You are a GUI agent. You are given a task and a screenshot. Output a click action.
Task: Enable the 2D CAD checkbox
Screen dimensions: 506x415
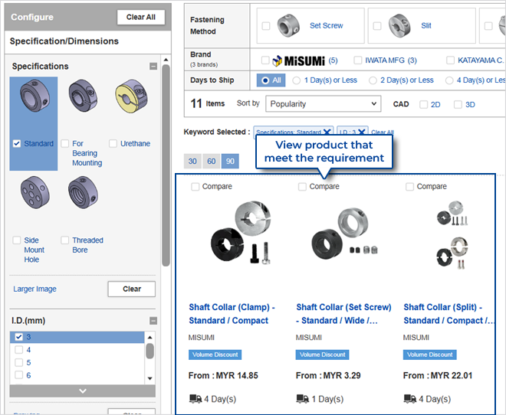click(425, 104)
